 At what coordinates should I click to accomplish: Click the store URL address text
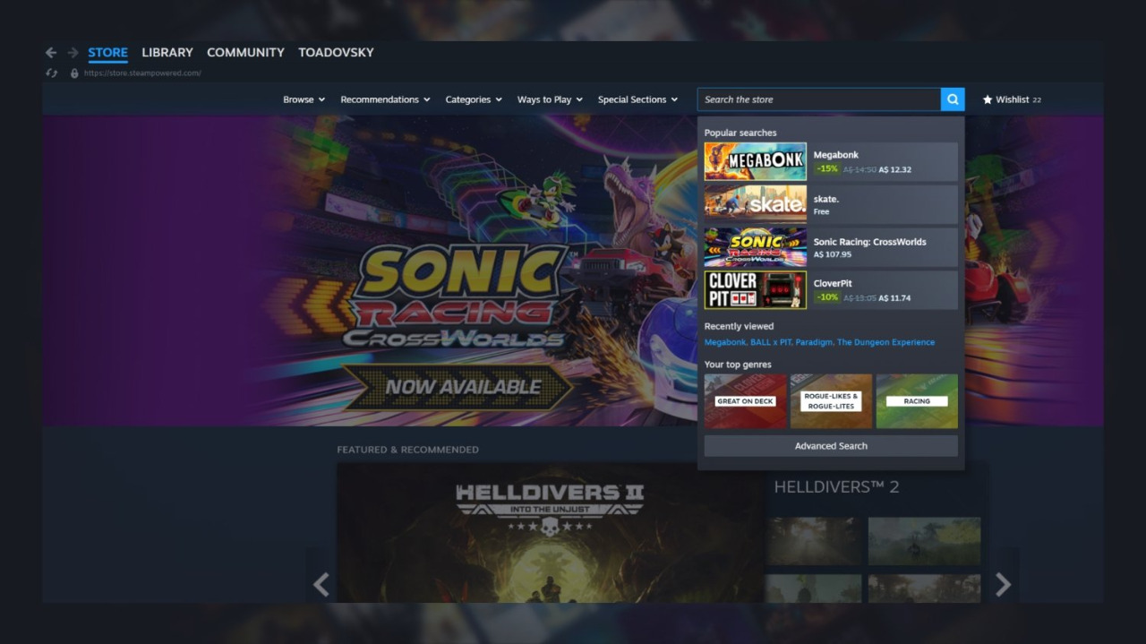142,73
